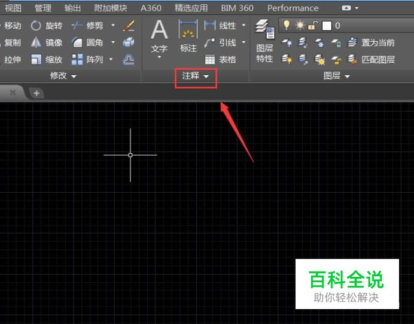Click Make Current (置为当前) layer button
Viewport: 414px width, 324px height.
(x=371, y=42)
